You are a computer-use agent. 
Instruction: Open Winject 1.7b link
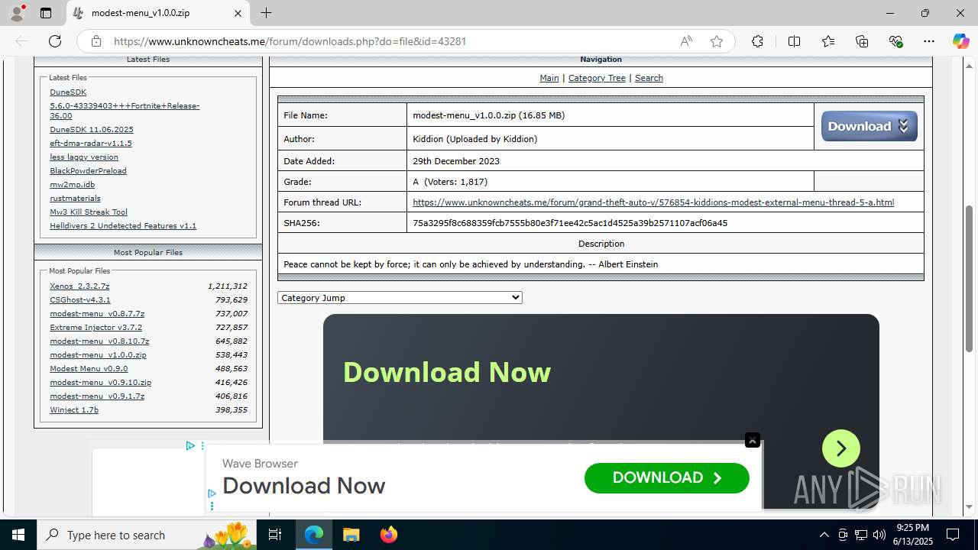74,410
